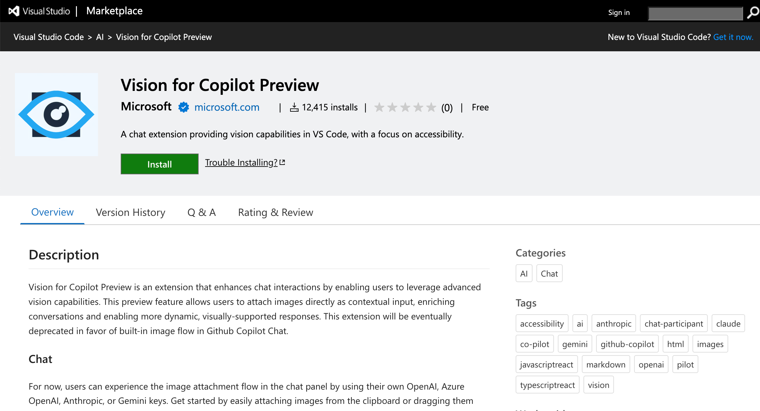Click inside the search input field
Screen dimensions: 760x411
(x=695, y=13)
